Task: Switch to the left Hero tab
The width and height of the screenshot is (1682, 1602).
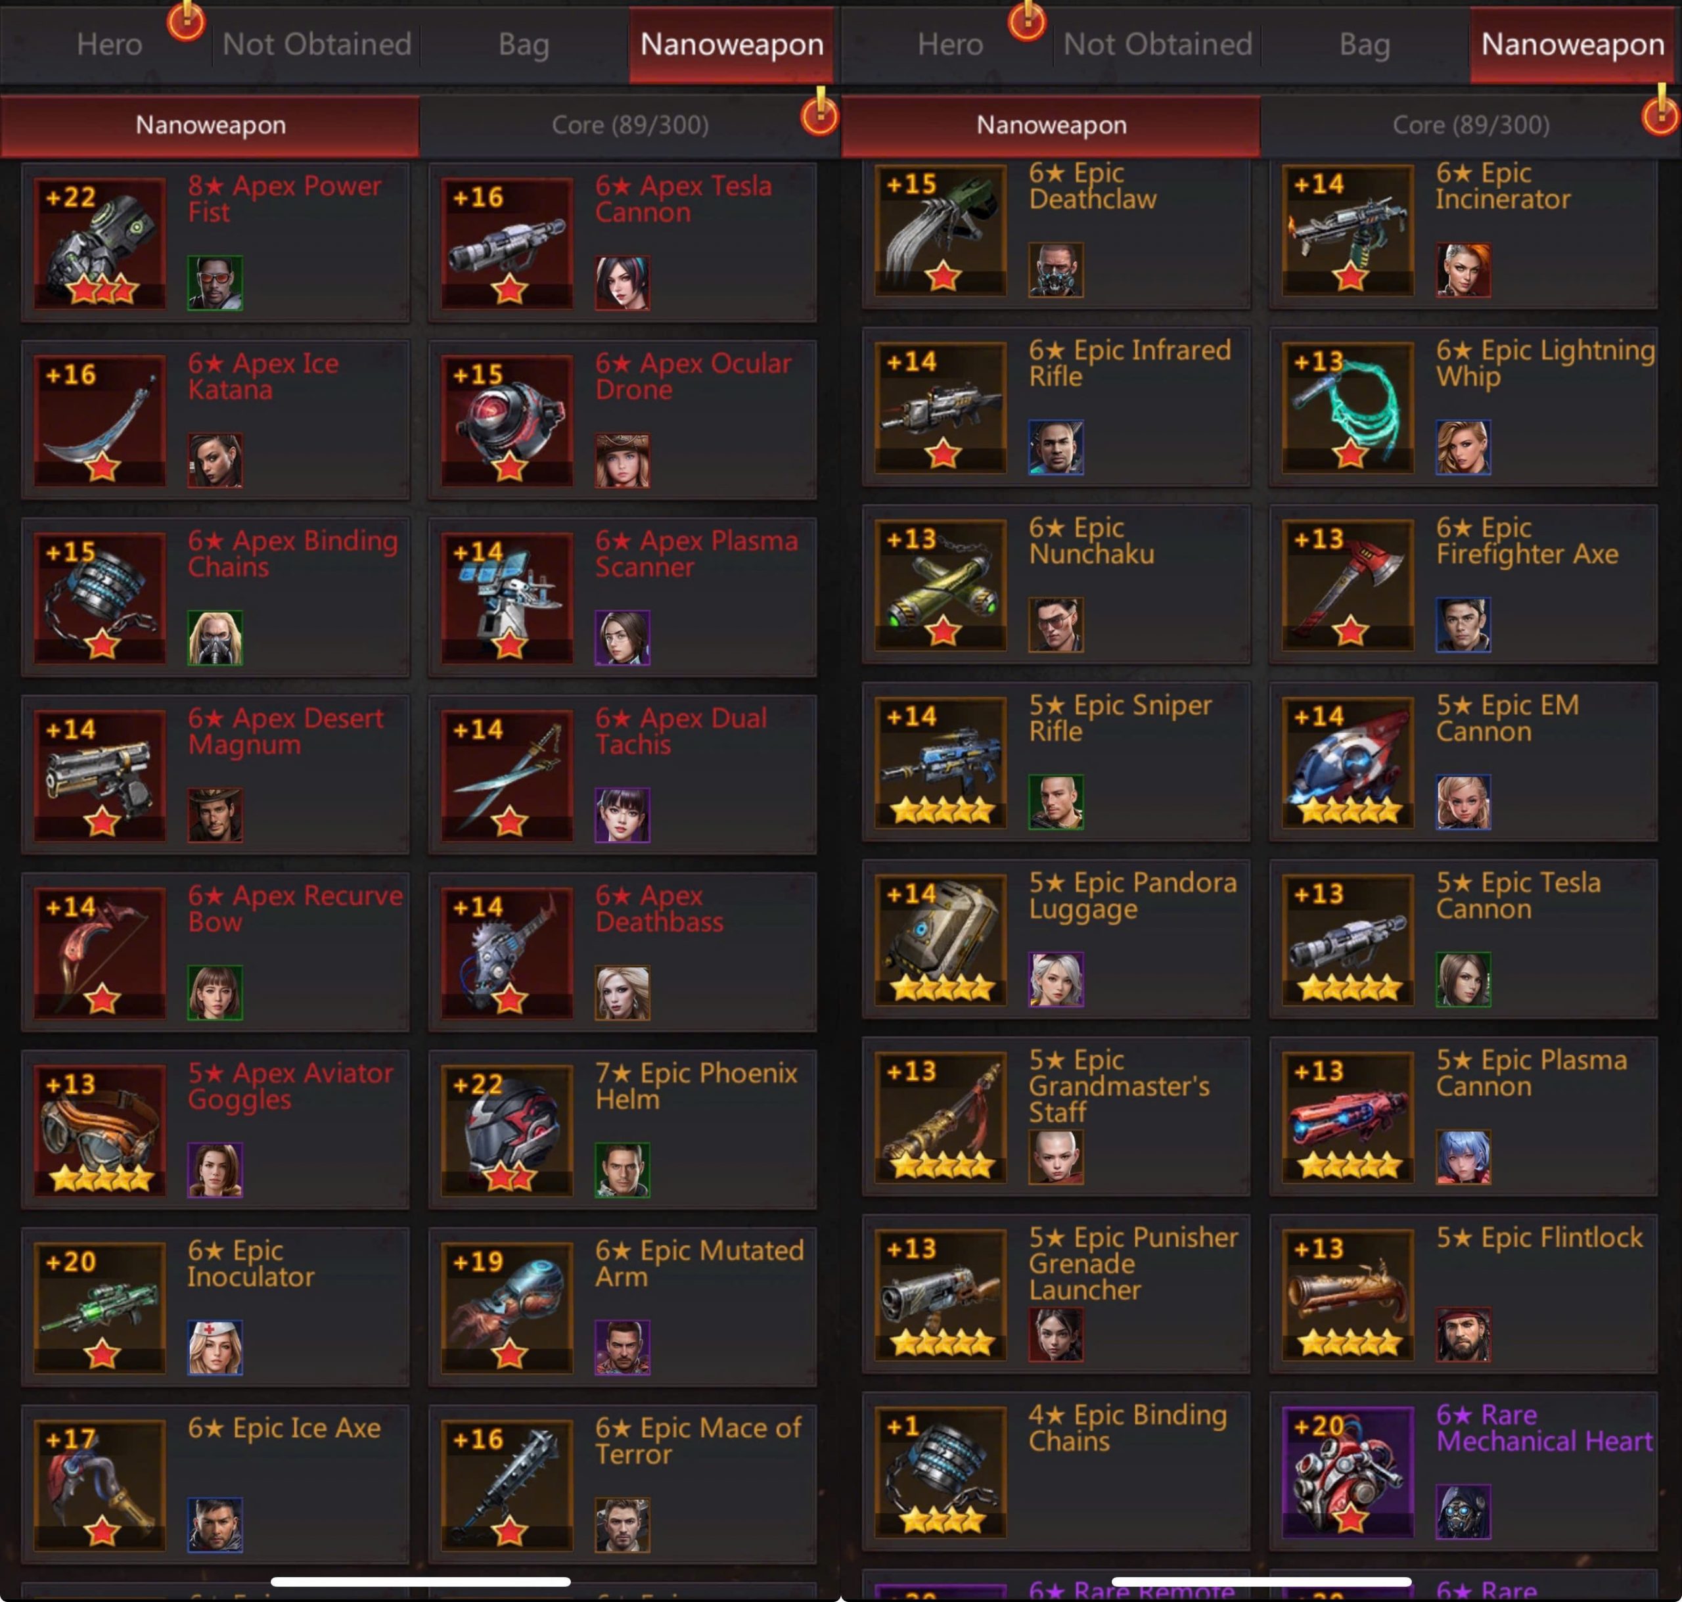Action: click(109, 45)
